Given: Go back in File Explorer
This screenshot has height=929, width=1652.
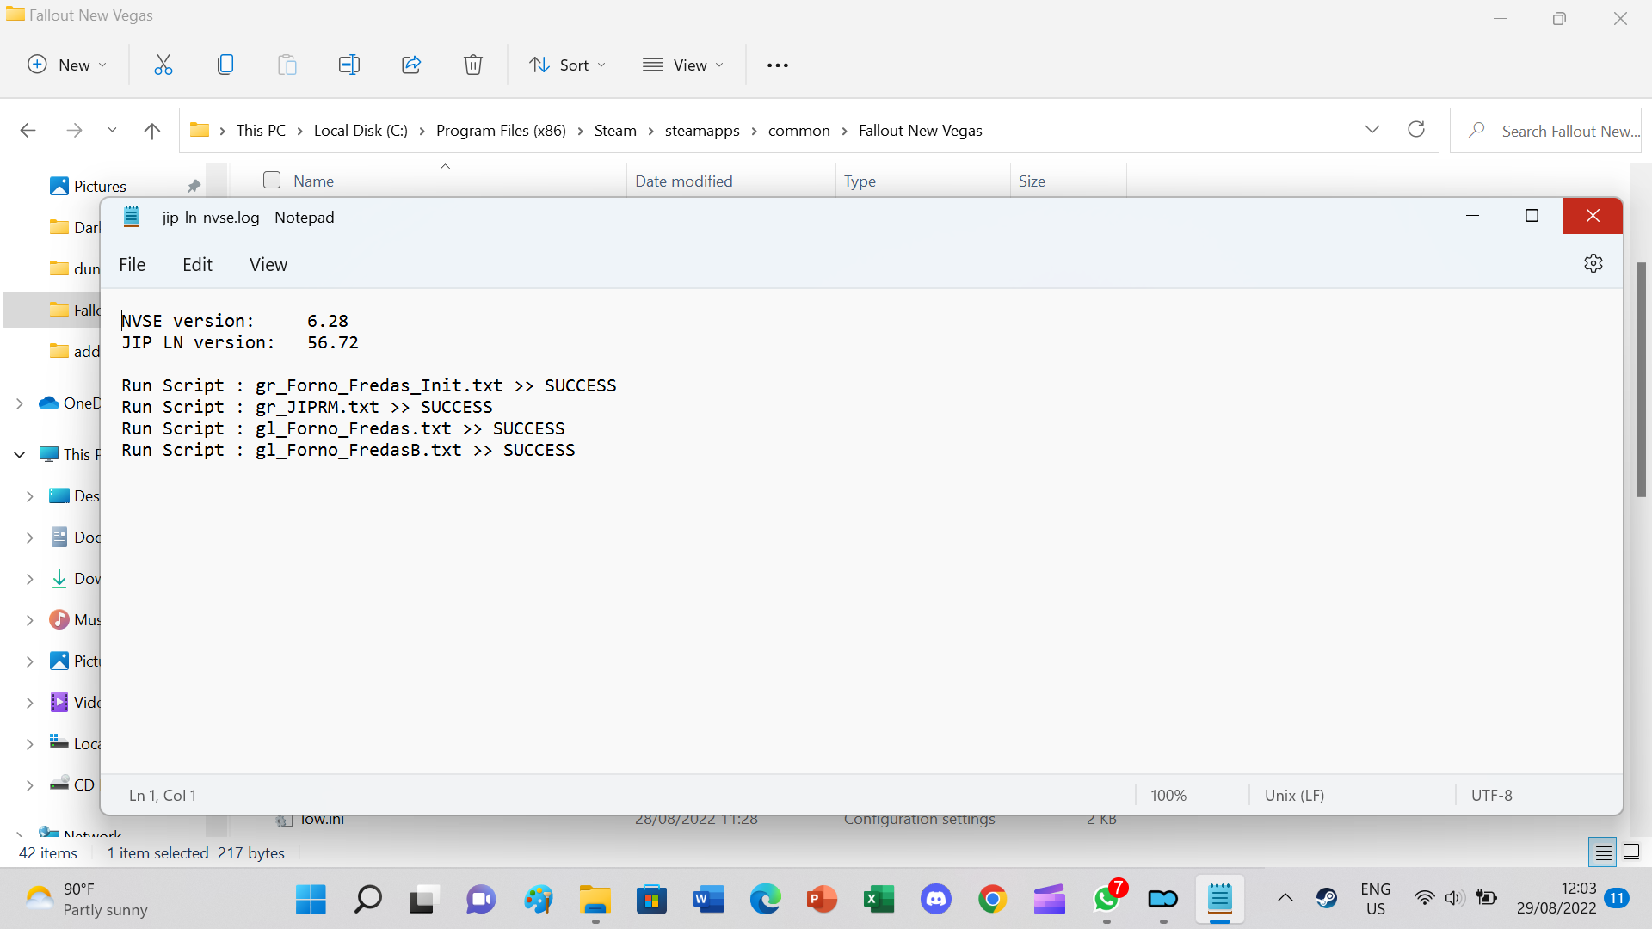Looking at the screenshot, I should point(28,131).
